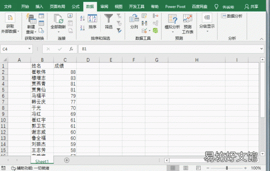Click the Flash Fill icon
Screen dimensions: 270x171
pos(144,16)
